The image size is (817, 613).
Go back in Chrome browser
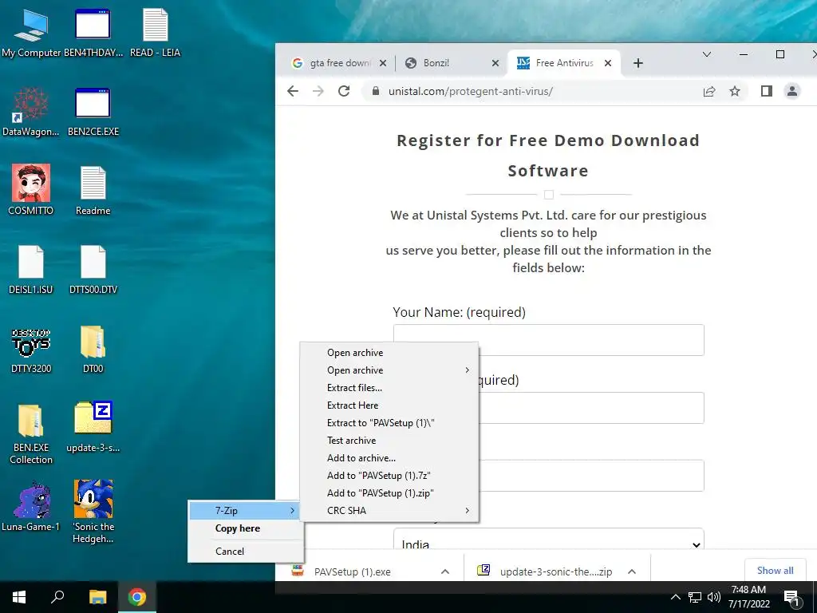click(293, 91)
